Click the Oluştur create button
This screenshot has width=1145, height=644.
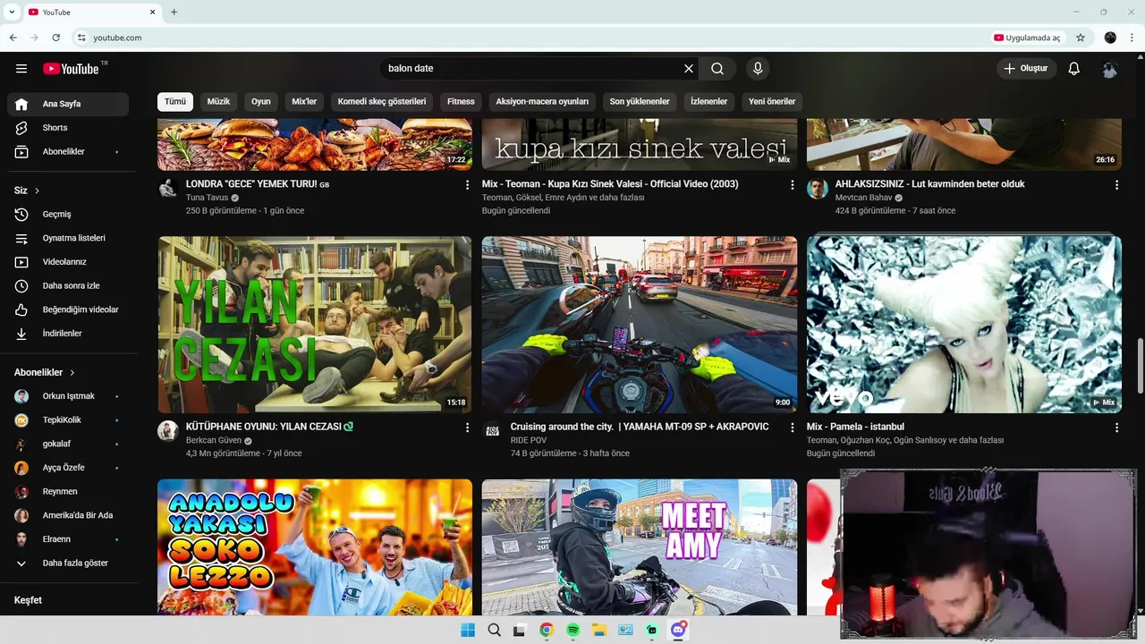(x=1027, y=69)
